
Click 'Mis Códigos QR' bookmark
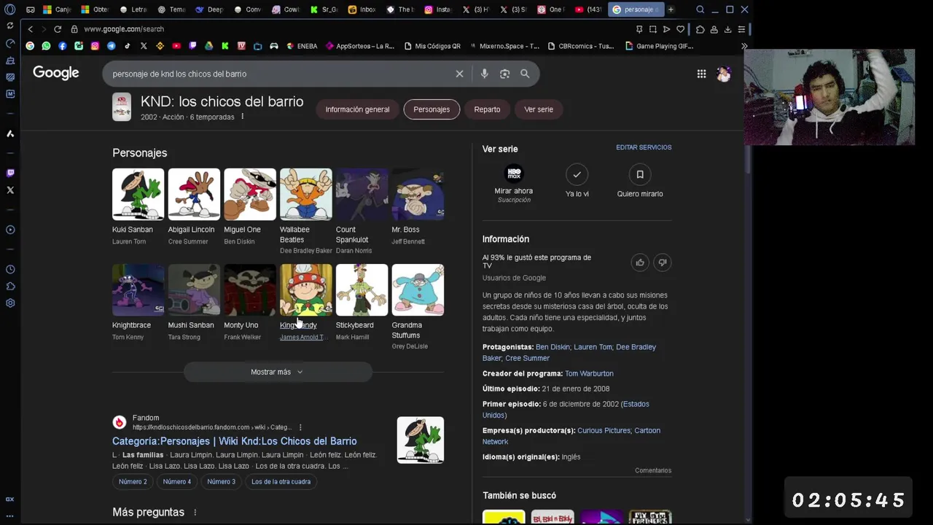[432, 46]
